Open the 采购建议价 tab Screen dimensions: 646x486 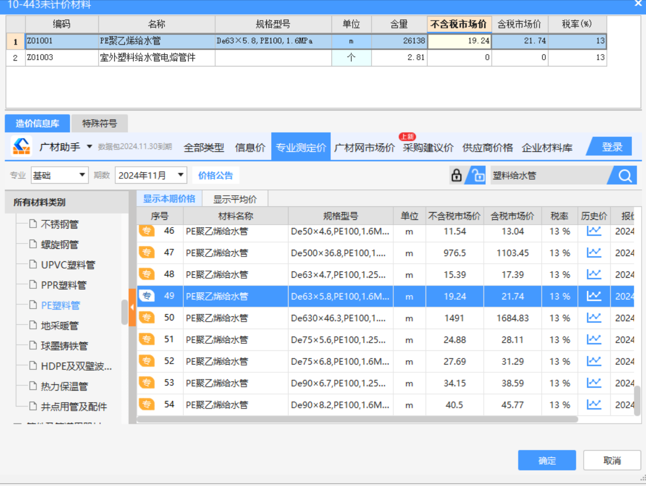coord(428,148)
